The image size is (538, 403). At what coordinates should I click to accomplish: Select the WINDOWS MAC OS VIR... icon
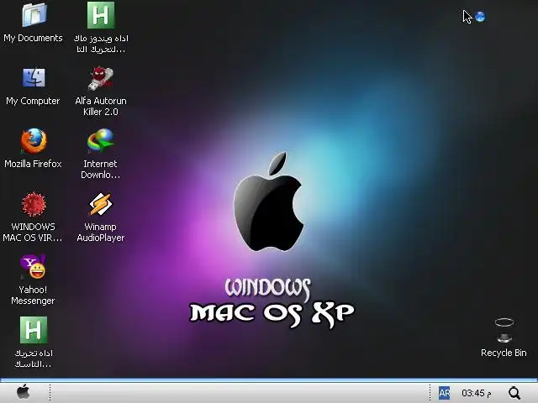pyautogui.click(x=34, y=204)
